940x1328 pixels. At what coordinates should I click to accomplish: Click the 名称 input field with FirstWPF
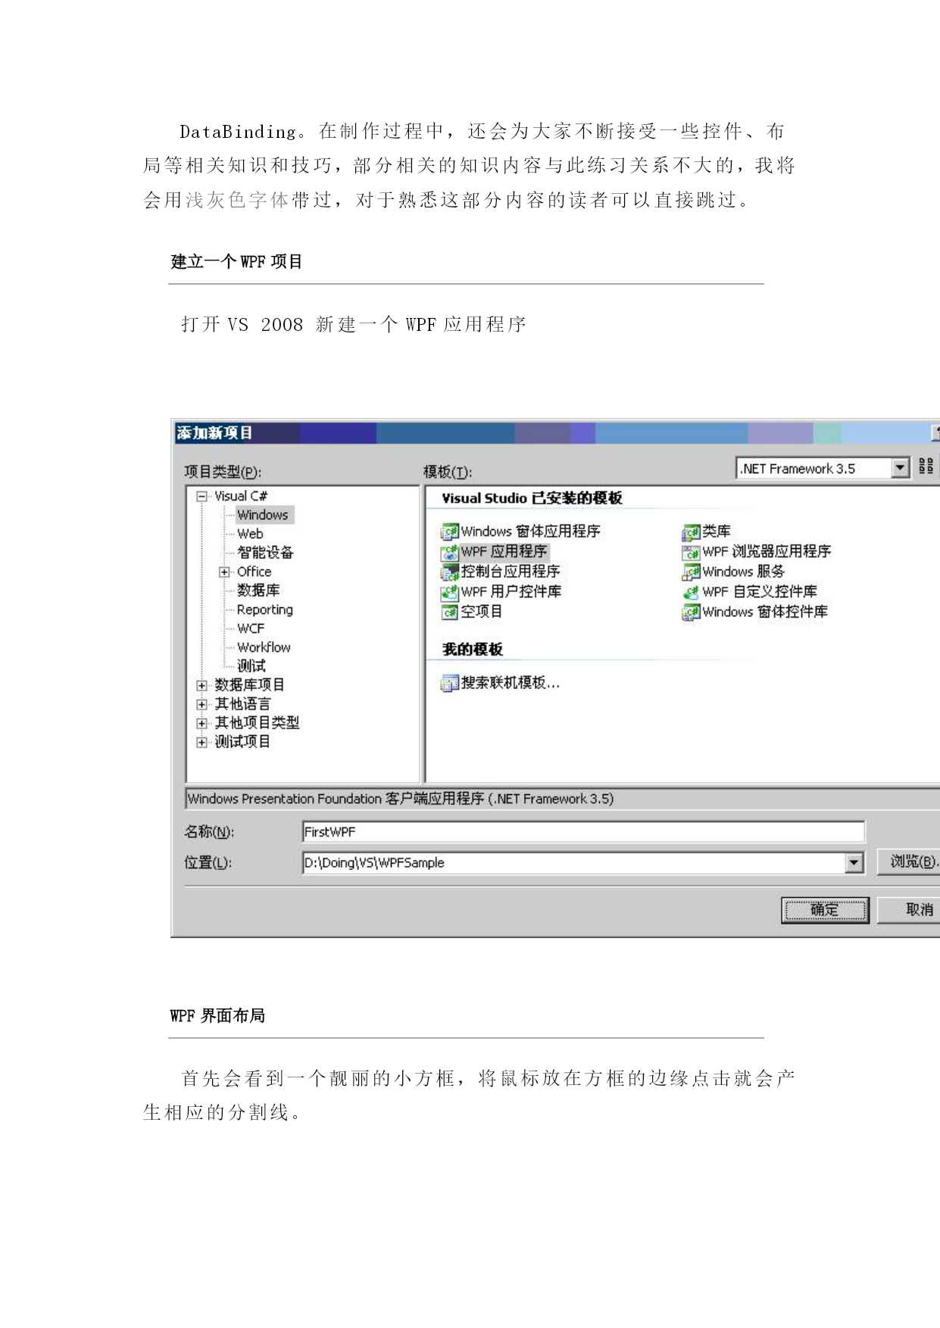[x=583, y=831]
